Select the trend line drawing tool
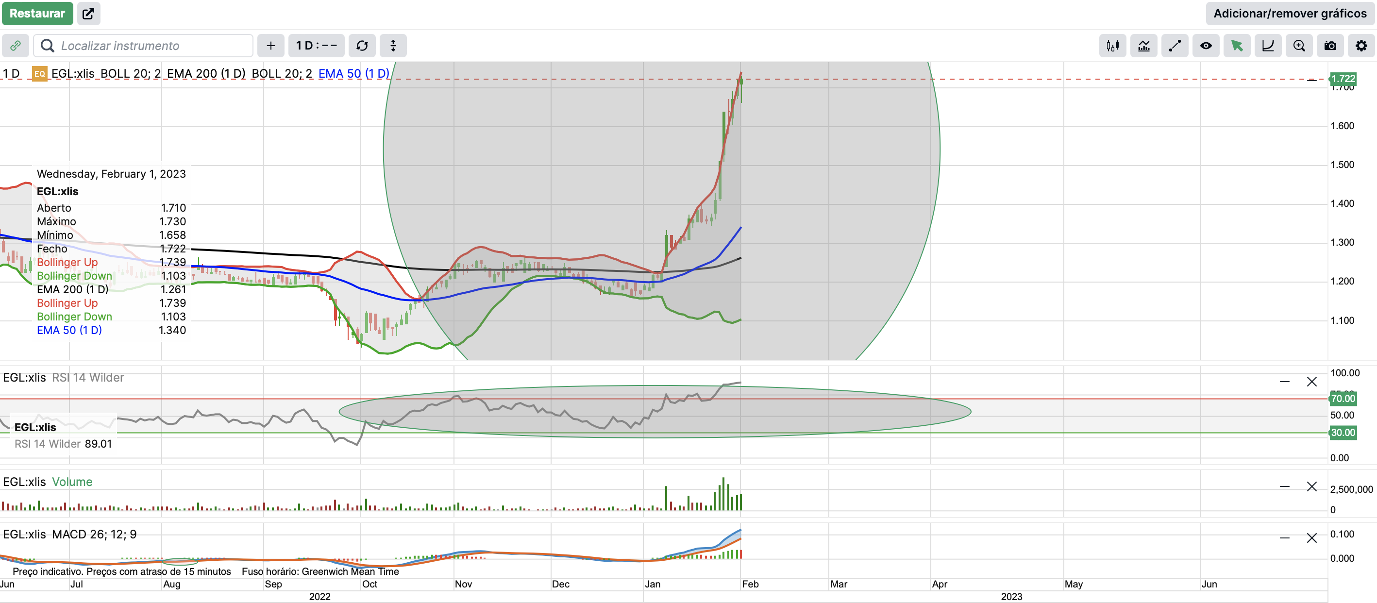The height and width of the screenshot is (603, 1377). [x=1175, y=46]
